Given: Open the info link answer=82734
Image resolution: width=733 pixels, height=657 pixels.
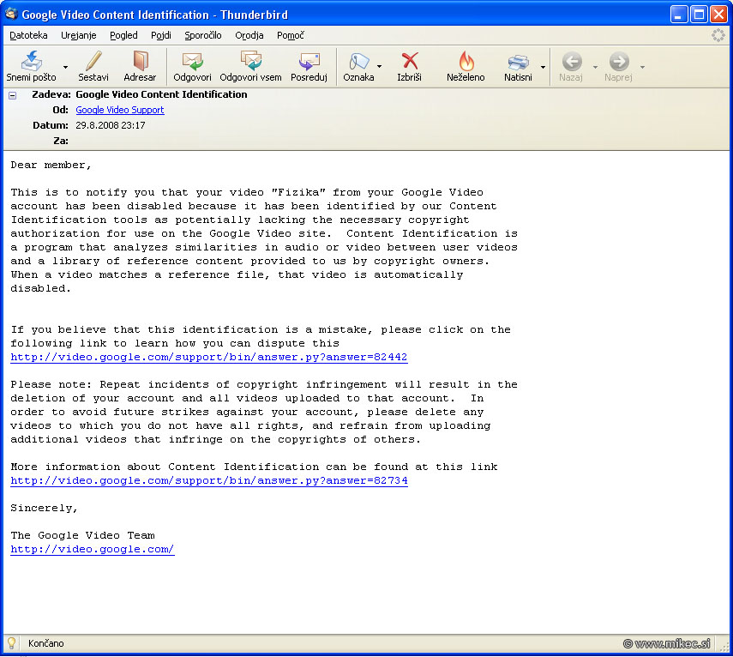Looking at the screenshot, I should 209,480.
